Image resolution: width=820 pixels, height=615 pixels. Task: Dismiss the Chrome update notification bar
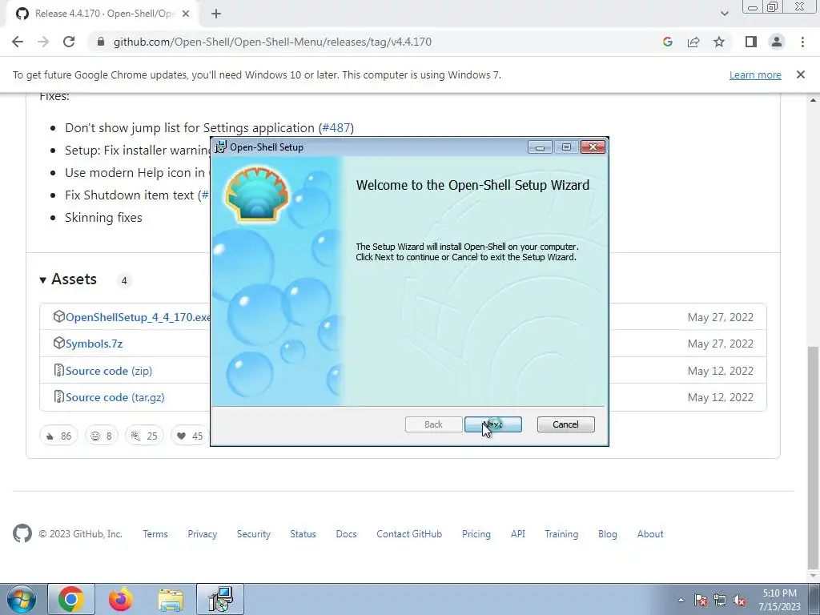pyautogui.click(x=800, y=74)
